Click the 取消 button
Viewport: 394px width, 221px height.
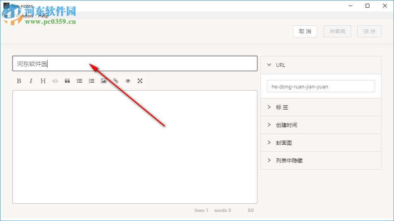pos(305,31)
